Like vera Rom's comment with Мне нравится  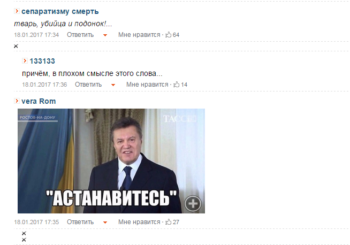click(139, 222)
